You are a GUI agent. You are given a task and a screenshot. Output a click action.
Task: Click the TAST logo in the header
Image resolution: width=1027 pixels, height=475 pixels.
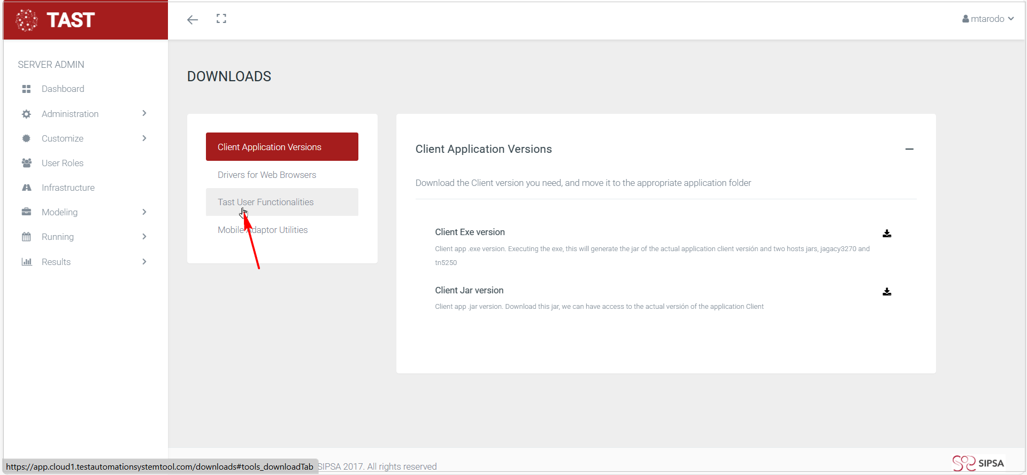(56, 20)
